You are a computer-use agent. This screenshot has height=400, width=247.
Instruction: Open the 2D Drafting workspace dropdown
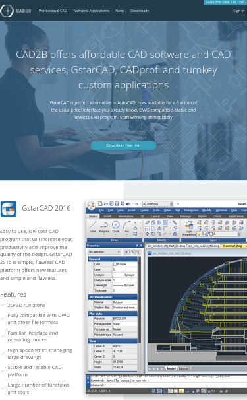click(157, 203)
